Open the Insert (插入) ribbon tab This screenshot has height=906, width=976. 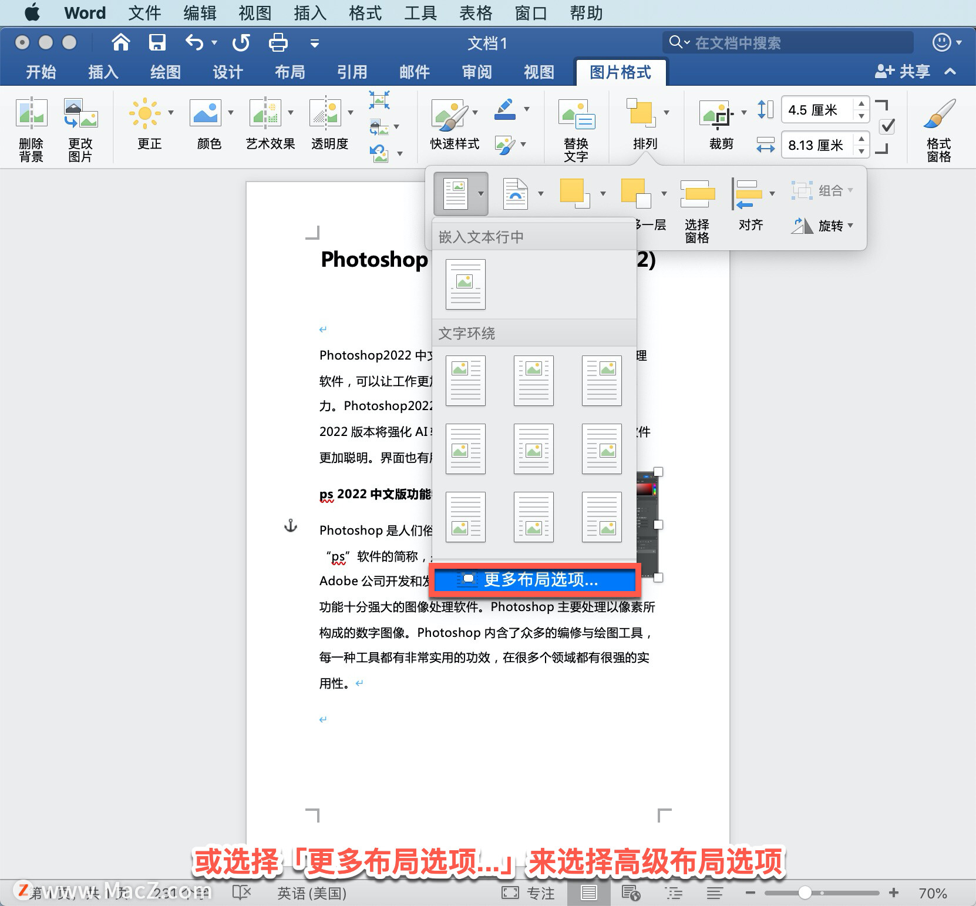[103, 72]
